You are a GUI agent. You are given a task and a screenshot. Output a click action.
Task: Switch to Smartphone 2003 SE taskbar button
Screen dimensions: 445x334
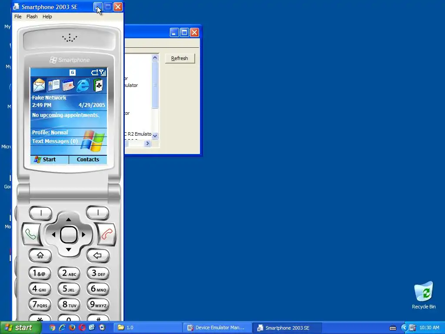click(x=287, y=327)
